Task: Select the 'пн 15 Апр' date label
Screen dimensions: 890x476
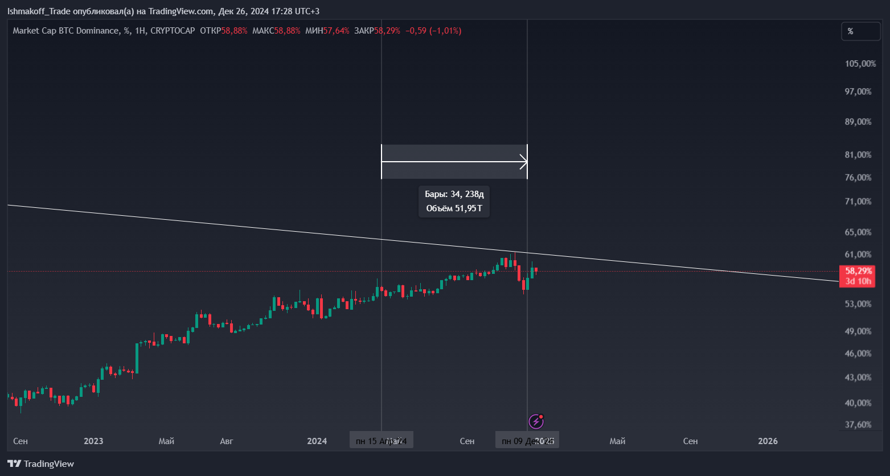Action: [x=381, y=441]
